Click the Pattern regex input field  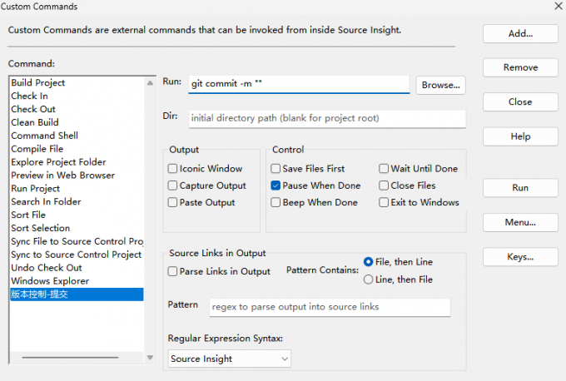pos(330,307)
